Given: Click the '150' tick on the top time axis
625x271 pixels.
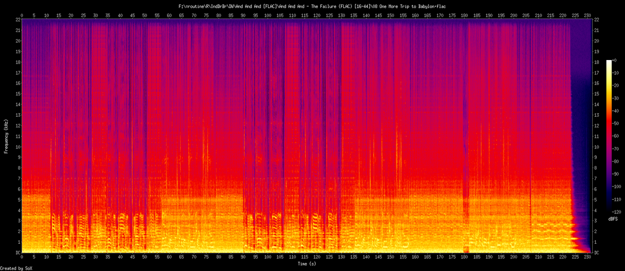Looking at the screenshot, I should [x=391, y=15].
